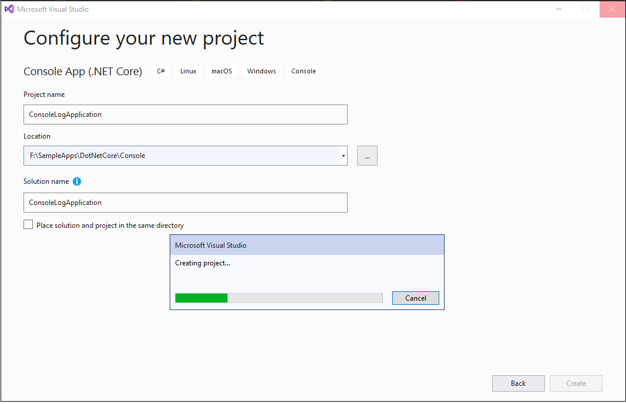The width and height of the screenshot is (626, 404).
Task: Click the 'Solution name' label
Action: 46,181
